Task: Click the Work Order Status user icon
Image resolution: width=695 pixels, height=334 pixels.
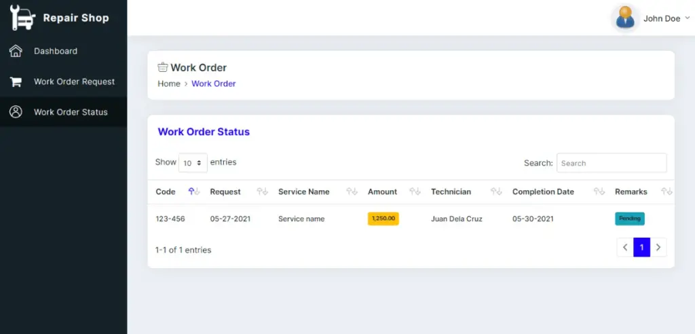Action: pos(16,112)
